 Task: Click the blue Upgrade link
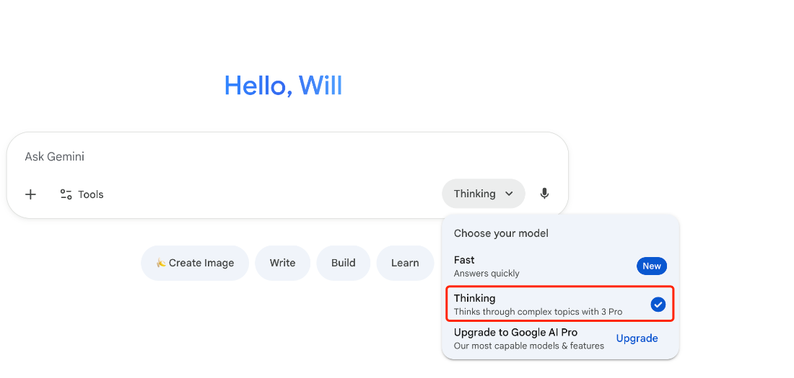[x=637, y=338]
